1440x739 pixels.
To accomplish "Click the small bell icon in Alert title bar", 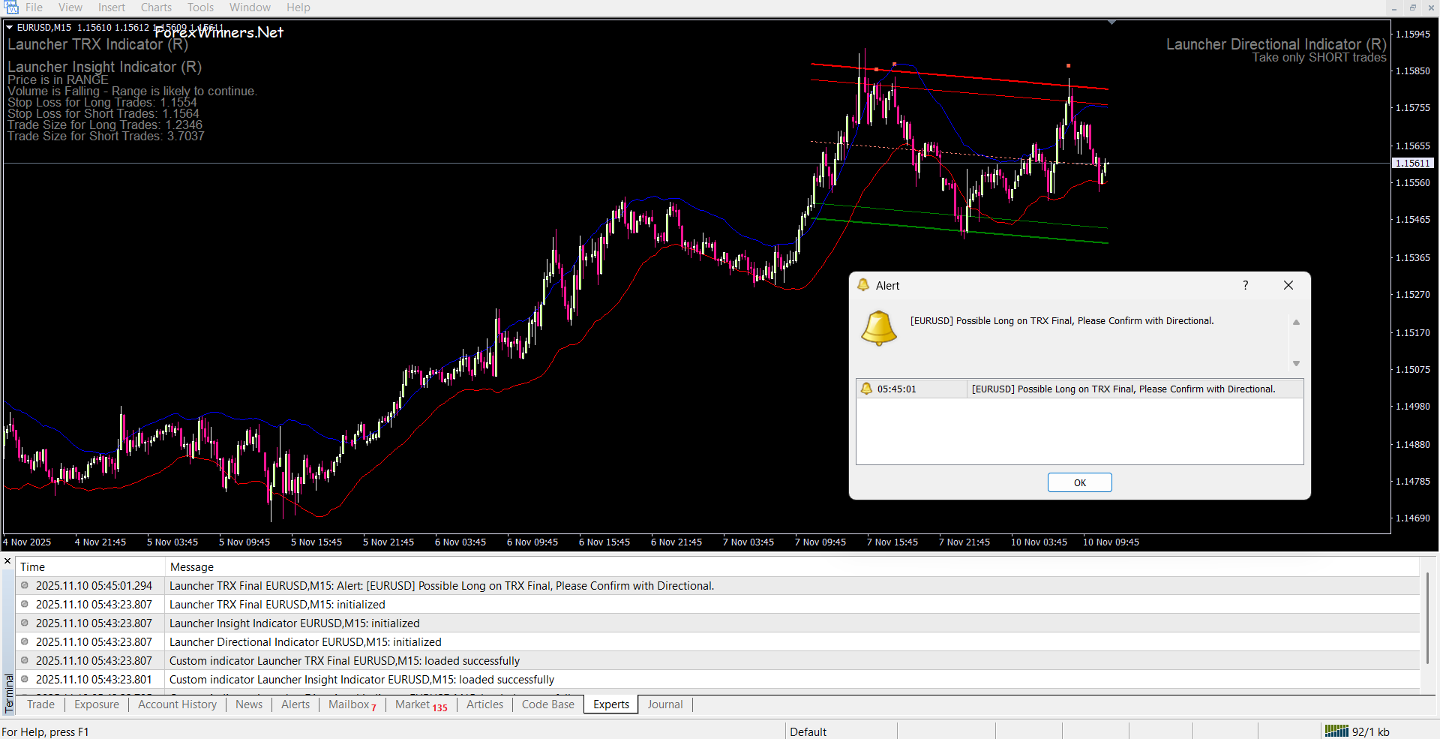I will 863,285.
